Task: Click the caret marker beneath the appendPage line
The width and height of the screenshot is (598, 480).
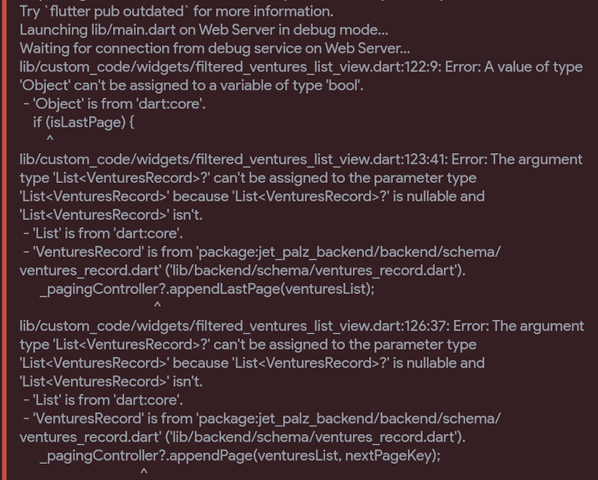Action: point(144,472)
